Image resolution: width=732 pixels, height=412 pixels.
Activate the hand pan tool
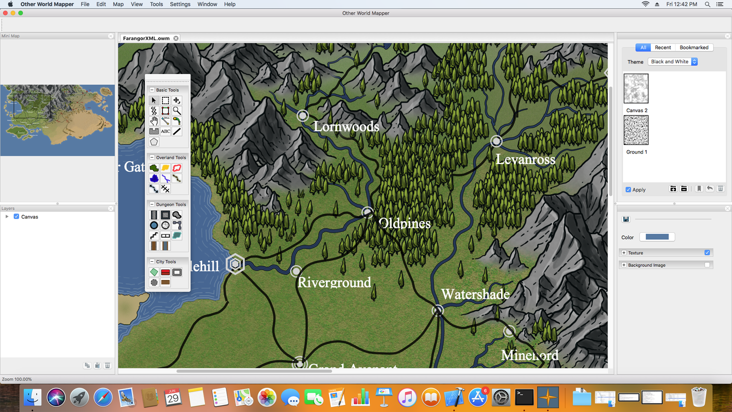[x=153, y=121]
